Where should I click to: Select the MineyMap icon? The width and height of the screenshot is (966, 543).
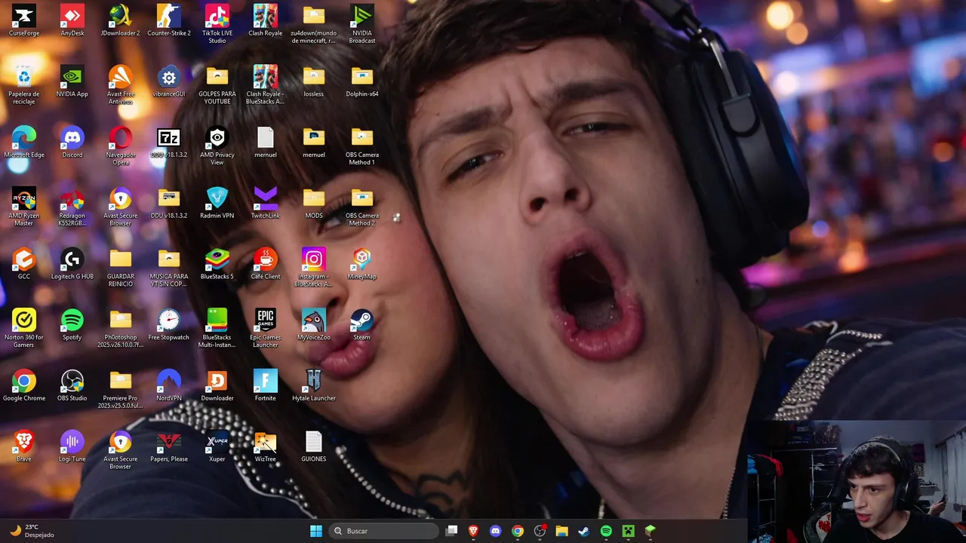[362, 264]
